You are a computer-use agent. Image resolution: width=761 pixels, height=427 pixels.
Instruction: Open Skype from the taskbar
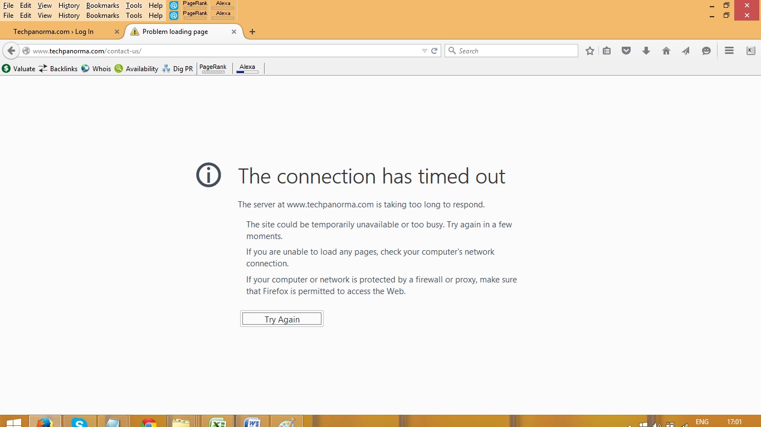point(80,423)
